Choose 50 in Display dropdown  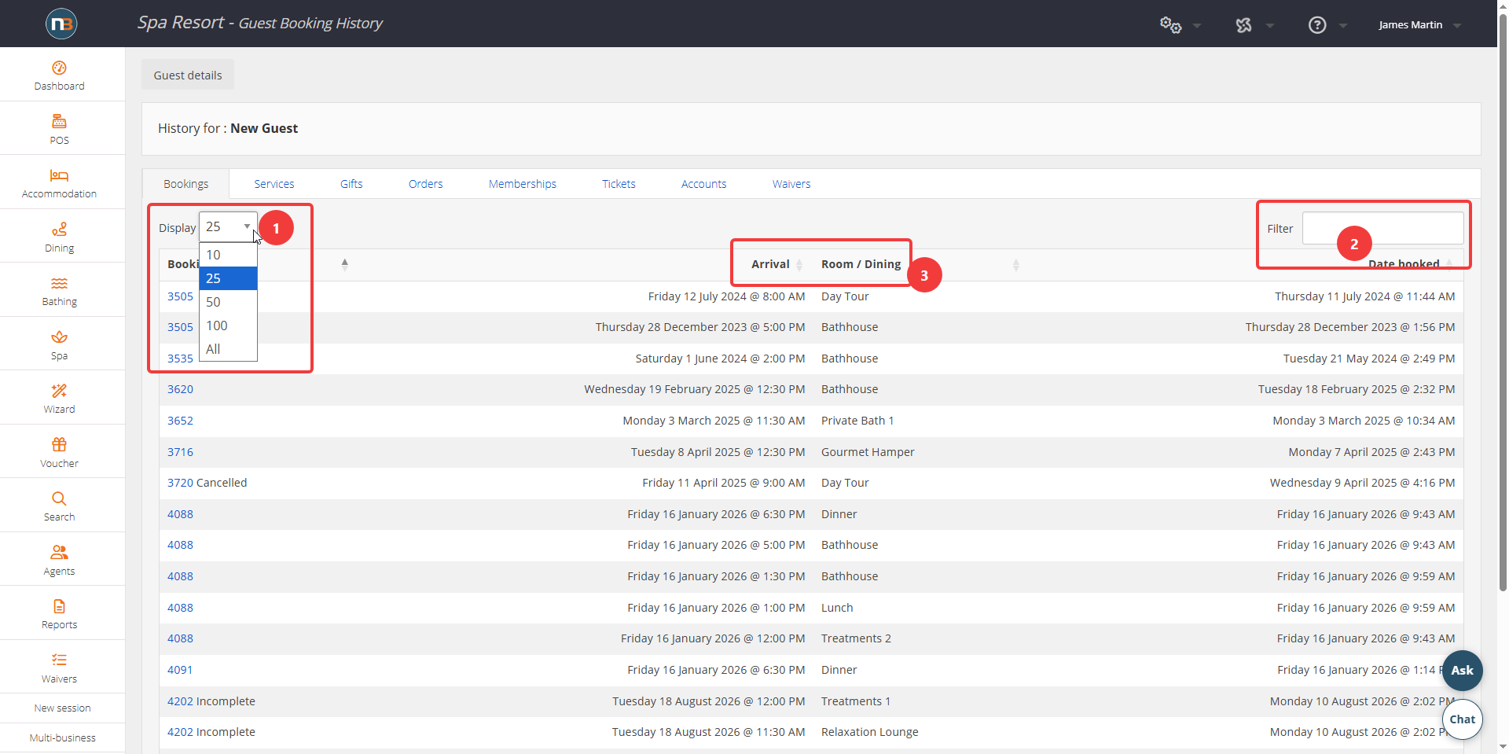coord(228,302)
